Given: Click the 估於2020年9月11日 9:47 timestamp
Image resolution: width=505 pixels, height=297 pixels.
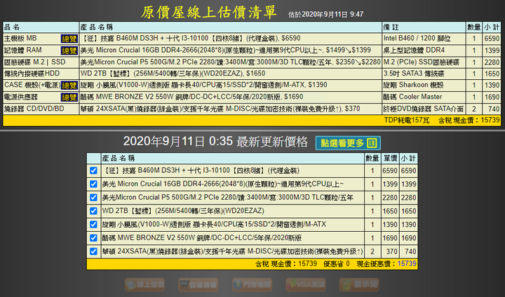Looking at the screenshot, I should click(325, 14).
